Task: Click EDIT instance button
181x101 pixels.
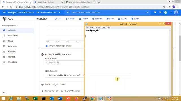Action: [58, 19]
